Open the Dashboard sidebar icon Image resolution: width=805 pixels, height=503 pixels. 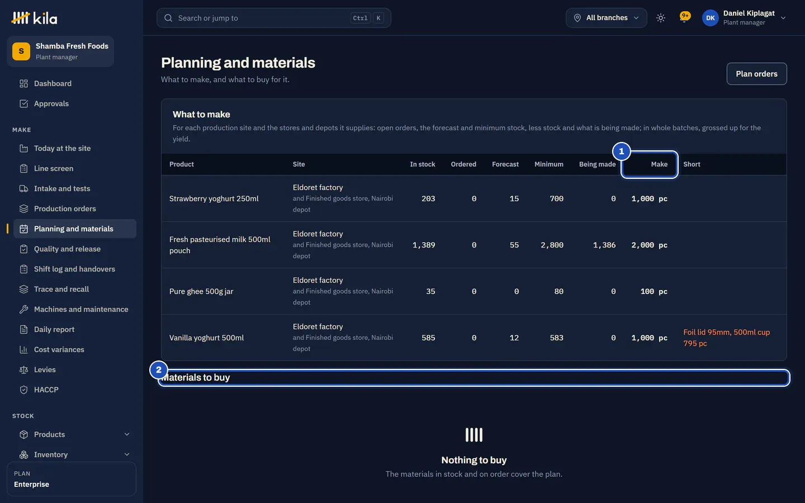[23, 84]
